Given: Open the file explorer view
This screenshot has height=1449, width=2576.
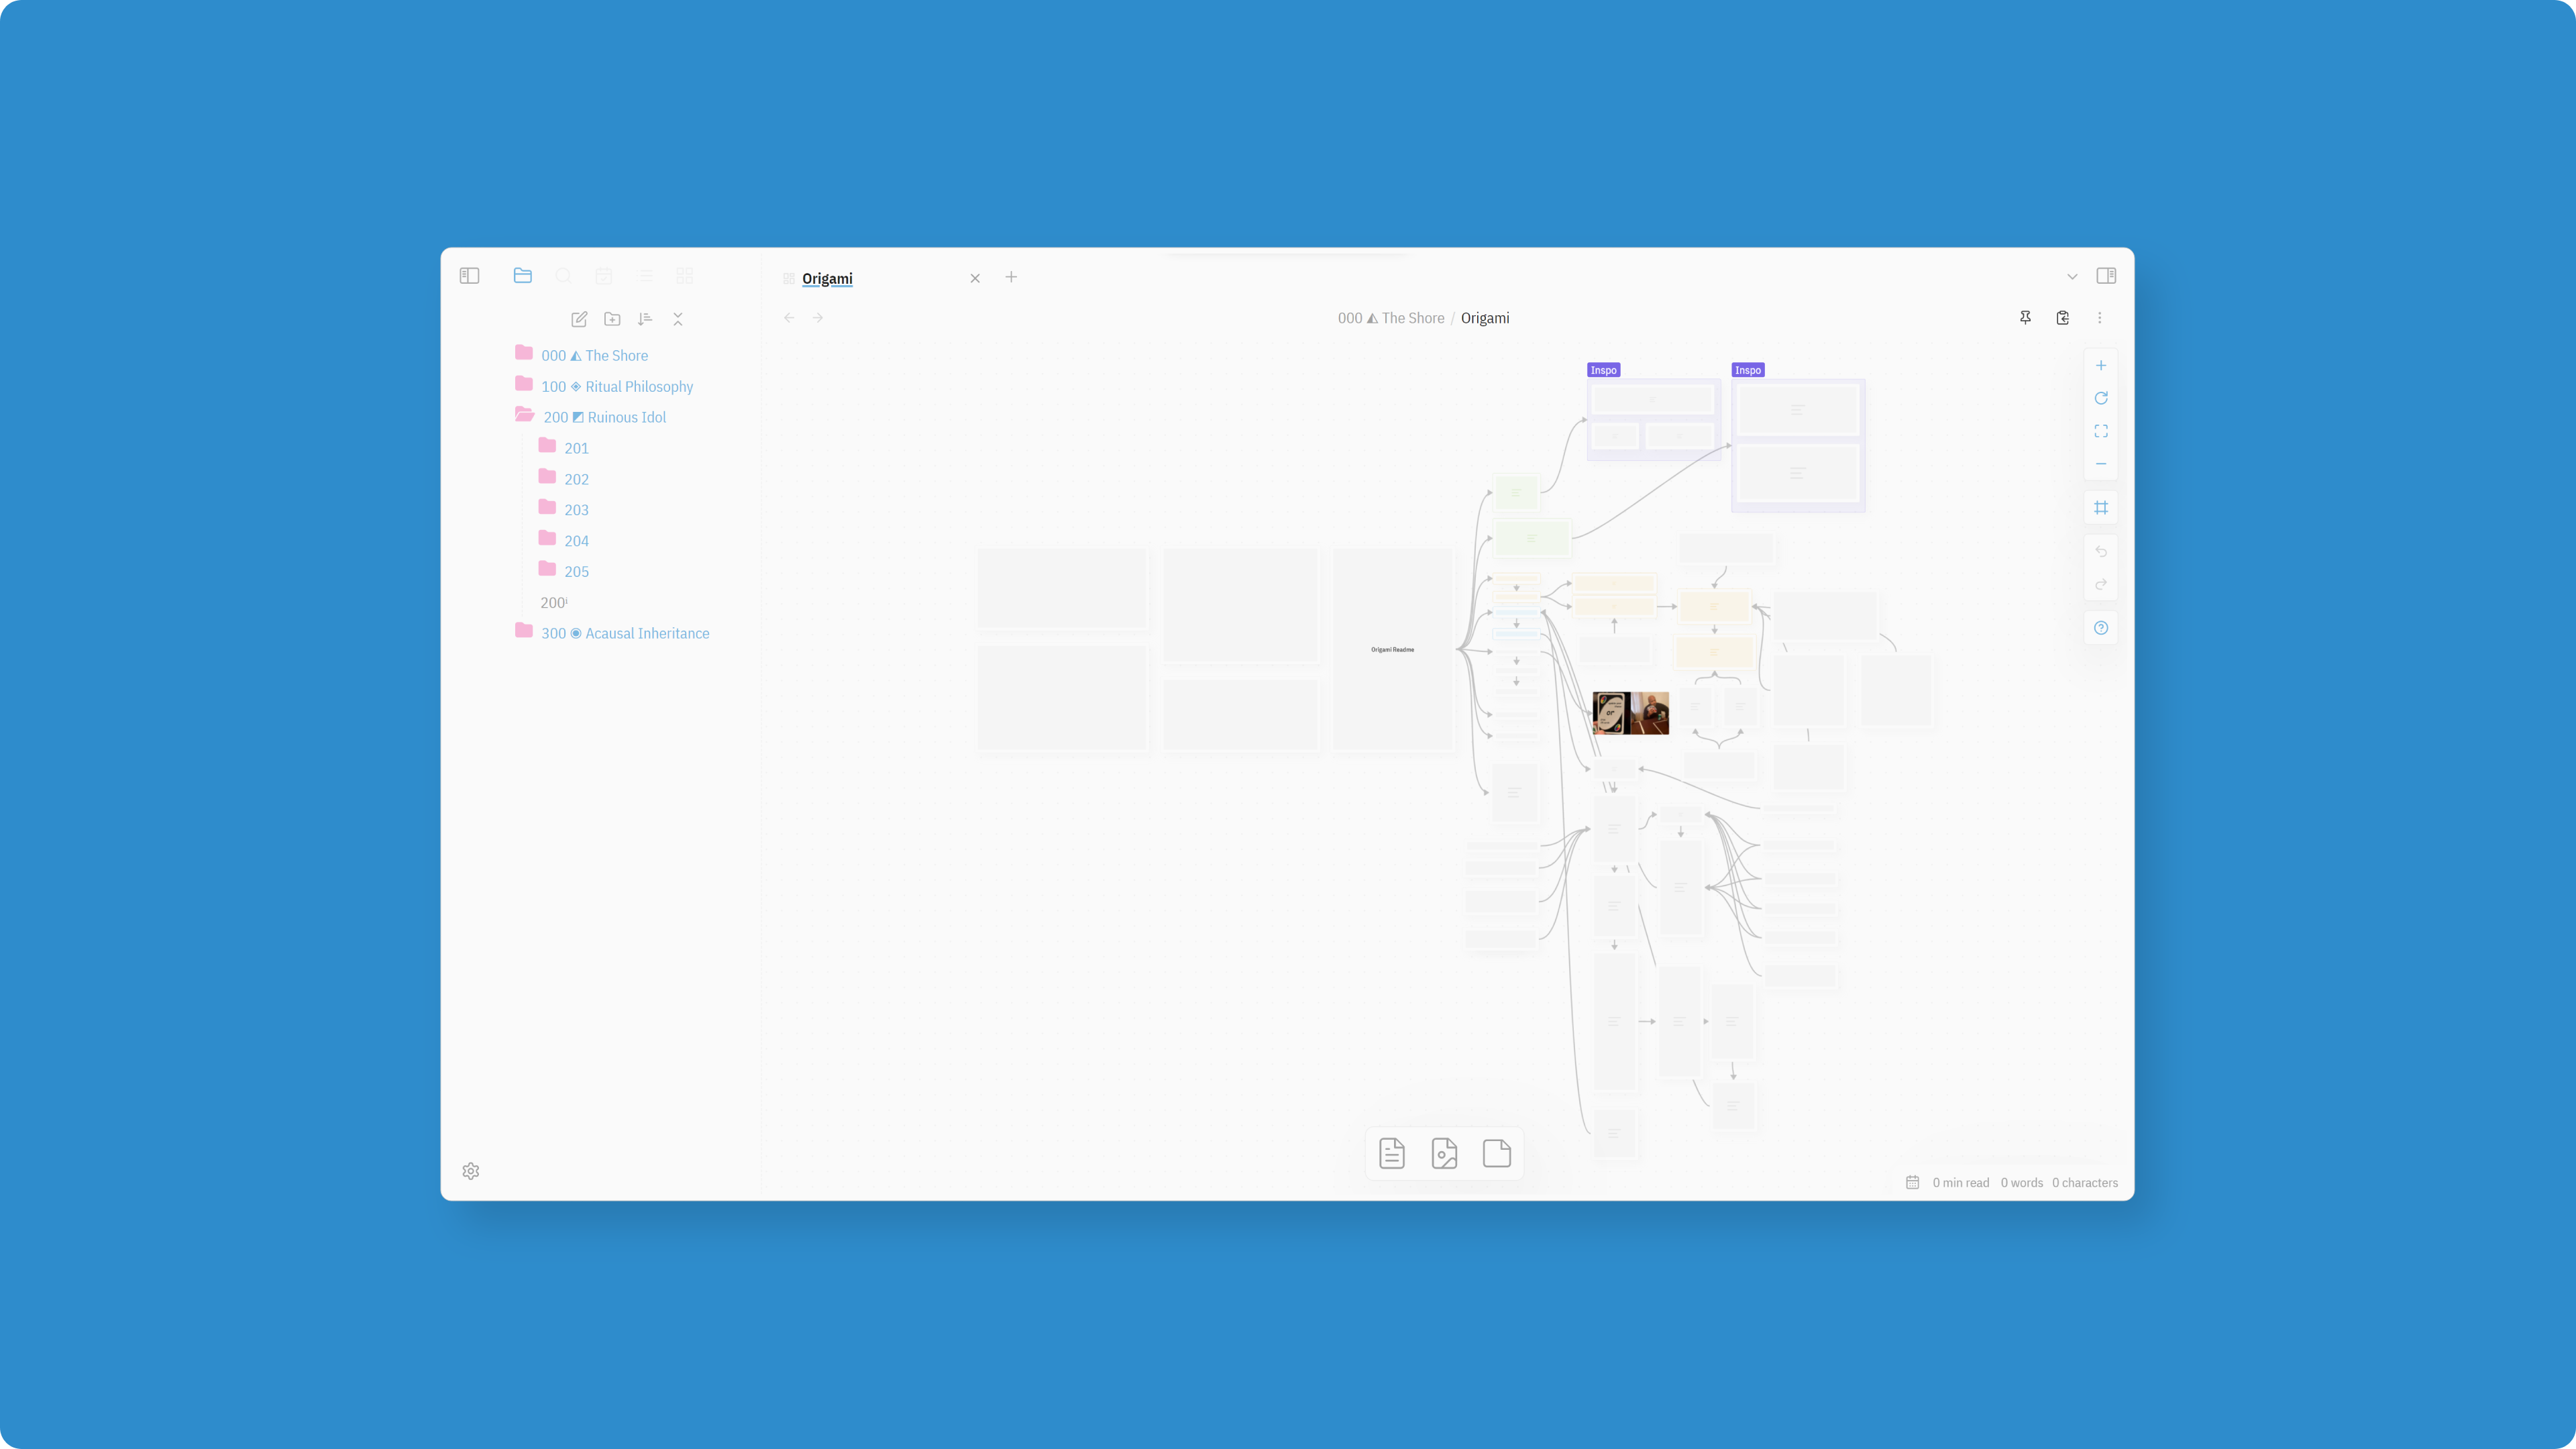Looking at the screenshot, I should coord(522,276).
